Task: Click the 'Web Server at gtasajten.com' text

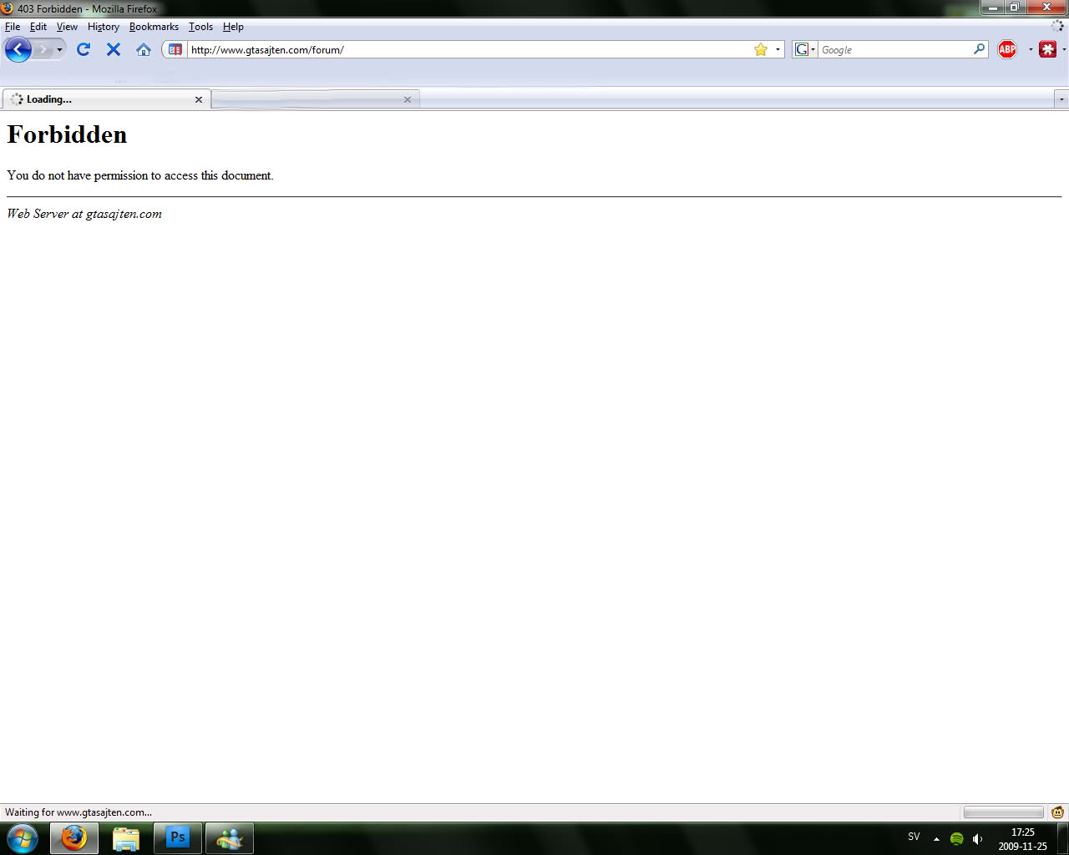Action: point(84,214)
